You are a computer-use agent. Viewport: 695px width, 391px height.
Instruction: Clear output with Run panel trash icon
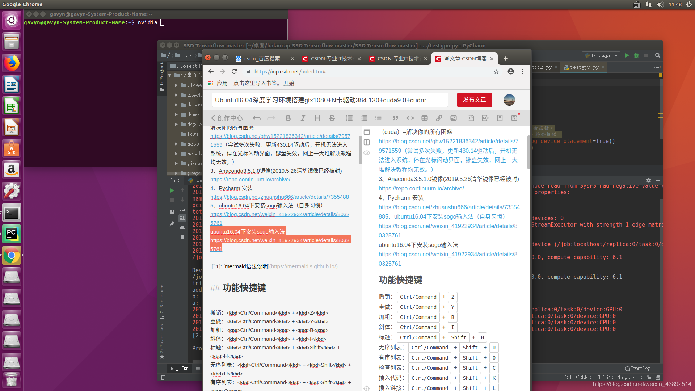pyautogui.click(x=182, y=237)
